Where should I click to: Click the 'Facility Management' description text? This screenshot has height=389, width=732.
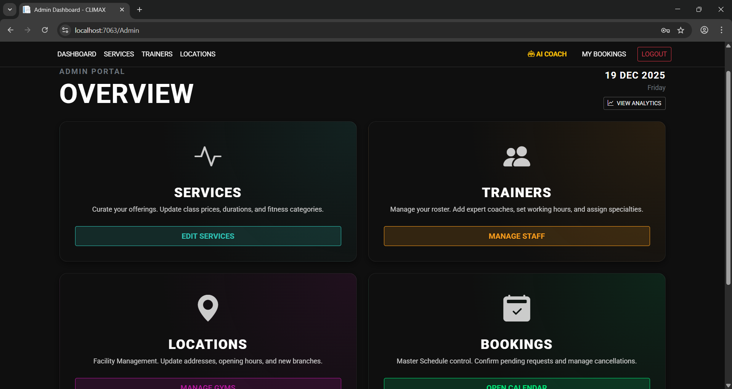click(x=208, y=361)
